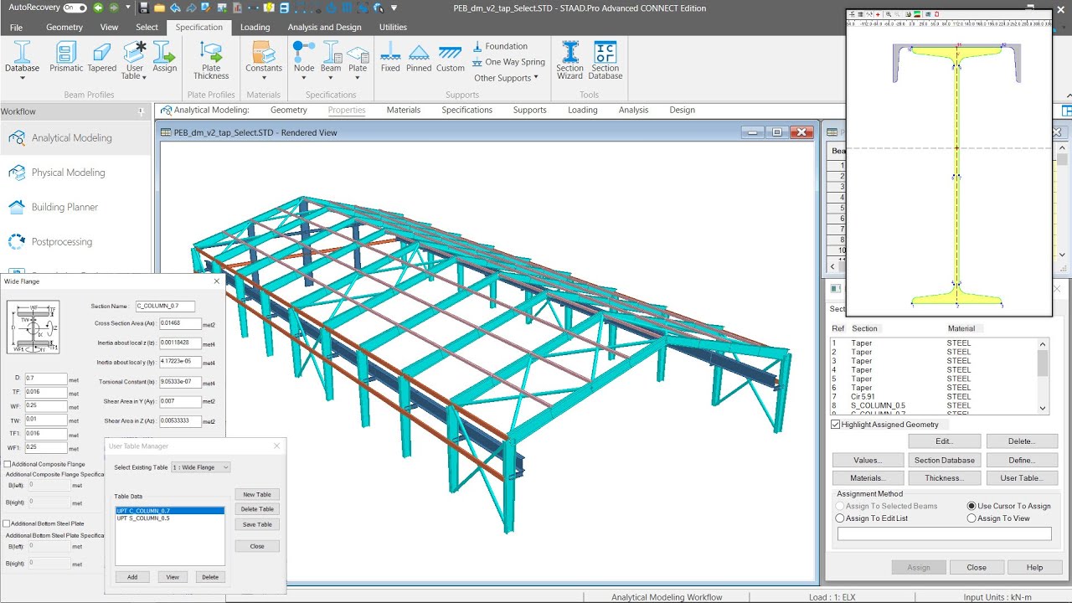This screenshot has height=603, width=1072.
Task: Click the View button in User Table Manager
Action: coord(173,577)
